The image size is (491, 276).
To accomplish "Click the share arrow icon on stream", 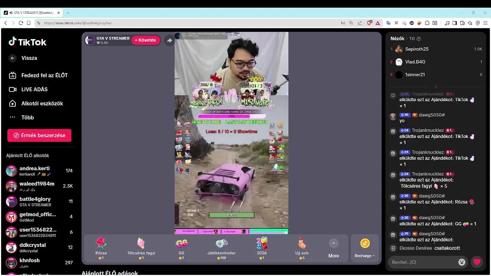I will tap(170, 40).
